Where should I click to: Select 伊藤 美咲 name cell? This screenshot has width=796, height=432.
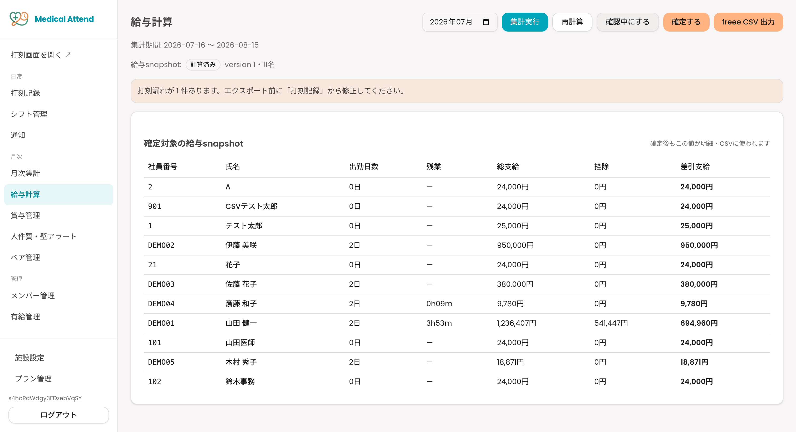pos(241,245)
